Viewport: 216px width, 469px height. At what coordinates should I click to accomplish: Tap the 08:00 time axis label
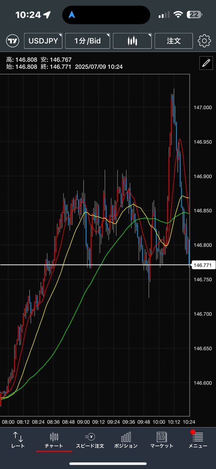click(8, 422)
